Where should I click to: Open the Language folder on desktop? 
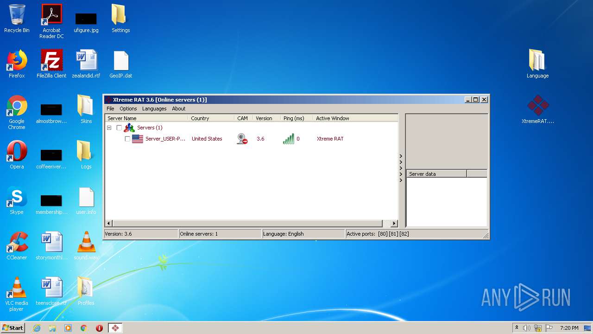[x=537, y=64]
